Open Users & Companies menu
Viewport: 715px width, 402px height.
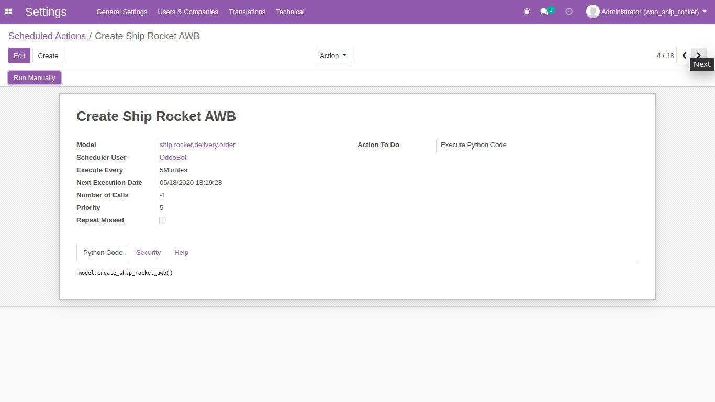[x=188, y=12]
